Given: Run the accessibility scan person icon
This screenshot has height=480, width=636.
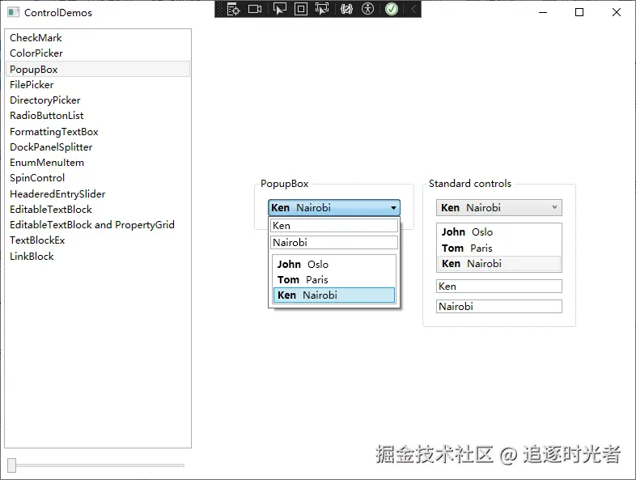Looking at the screenshot, I should 368,9.
